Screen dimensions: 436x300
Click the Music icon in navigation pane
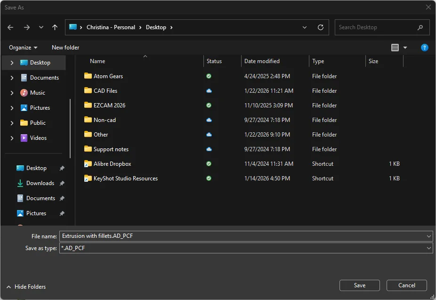24,93
